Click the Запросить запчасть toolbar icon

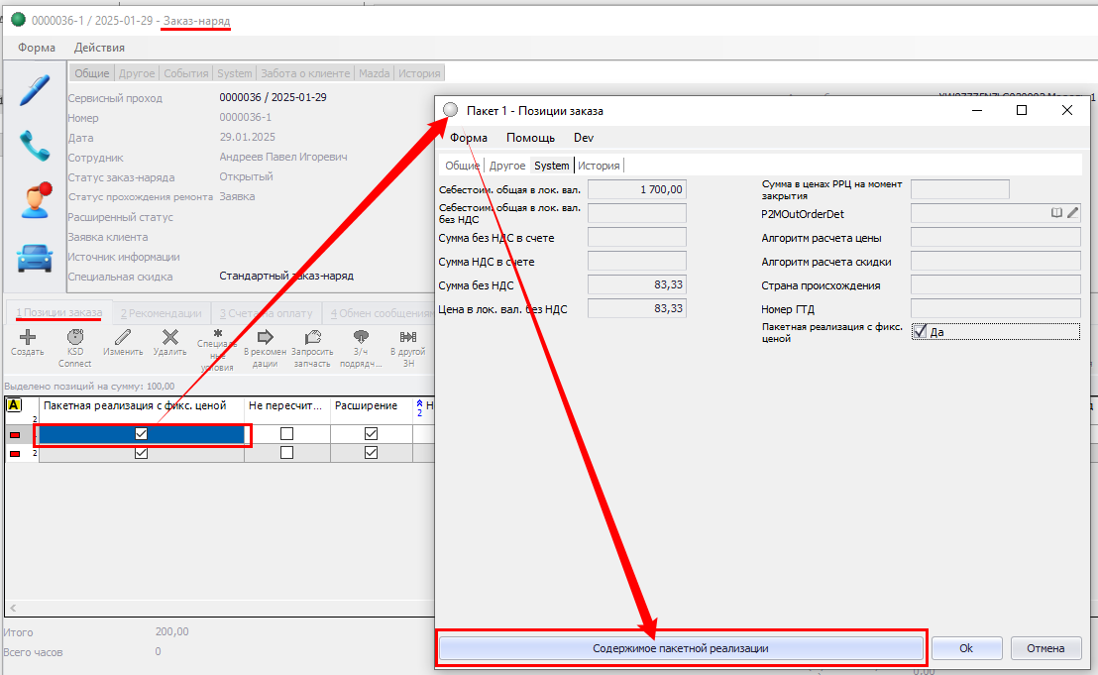point(313,337)
